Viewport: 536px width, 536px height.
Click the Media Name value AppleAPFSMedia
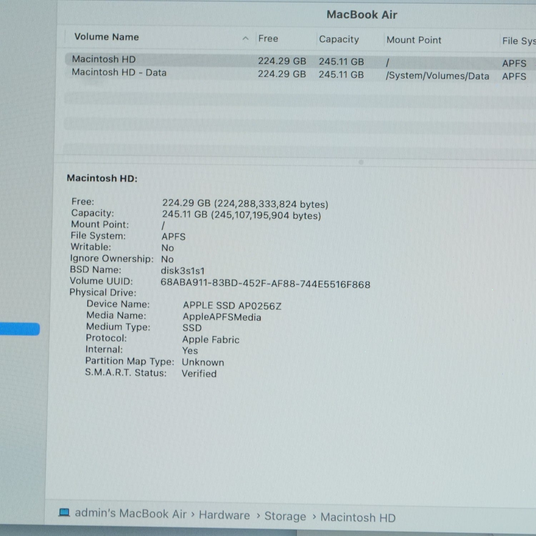pyautogui.click(x=222, y=317)
